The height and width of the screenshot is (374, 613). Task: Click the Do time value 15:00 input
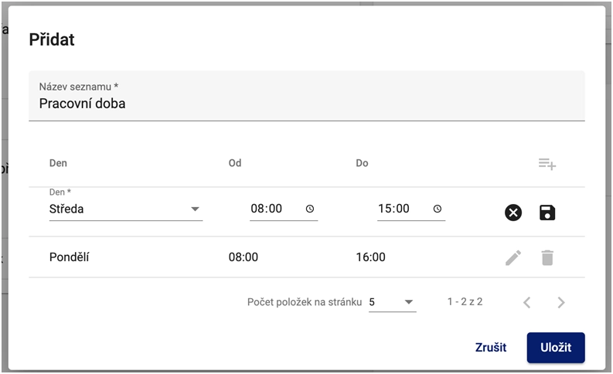(x=393, y=209)
